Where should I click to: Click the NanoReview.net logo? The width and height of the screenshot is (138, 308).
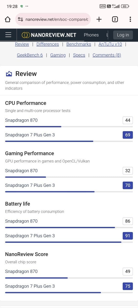[49, 35]
